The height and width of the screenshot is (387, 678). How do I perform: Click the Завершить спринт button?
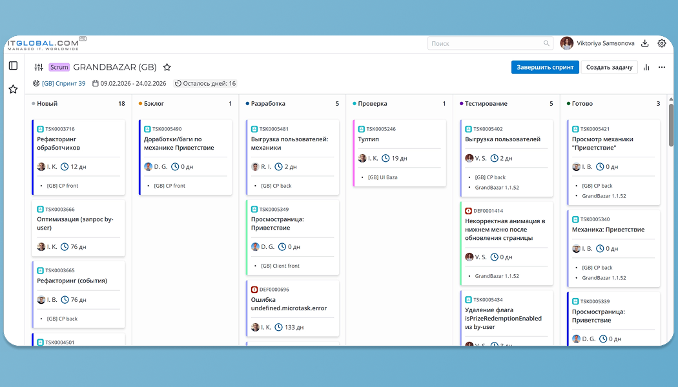pyautogui.click(x=545, y=67)
